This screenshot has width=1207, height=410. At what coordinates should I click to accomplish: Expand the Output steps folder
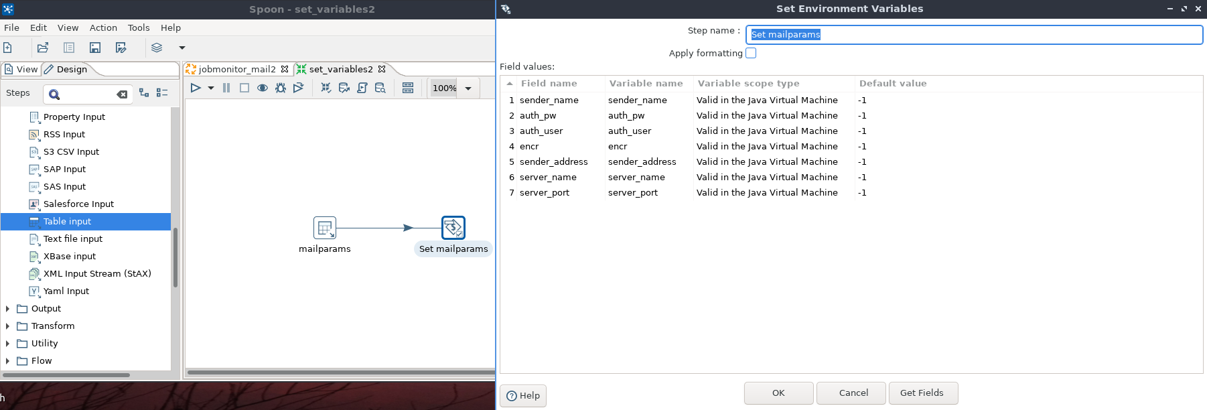click(7, 309)
